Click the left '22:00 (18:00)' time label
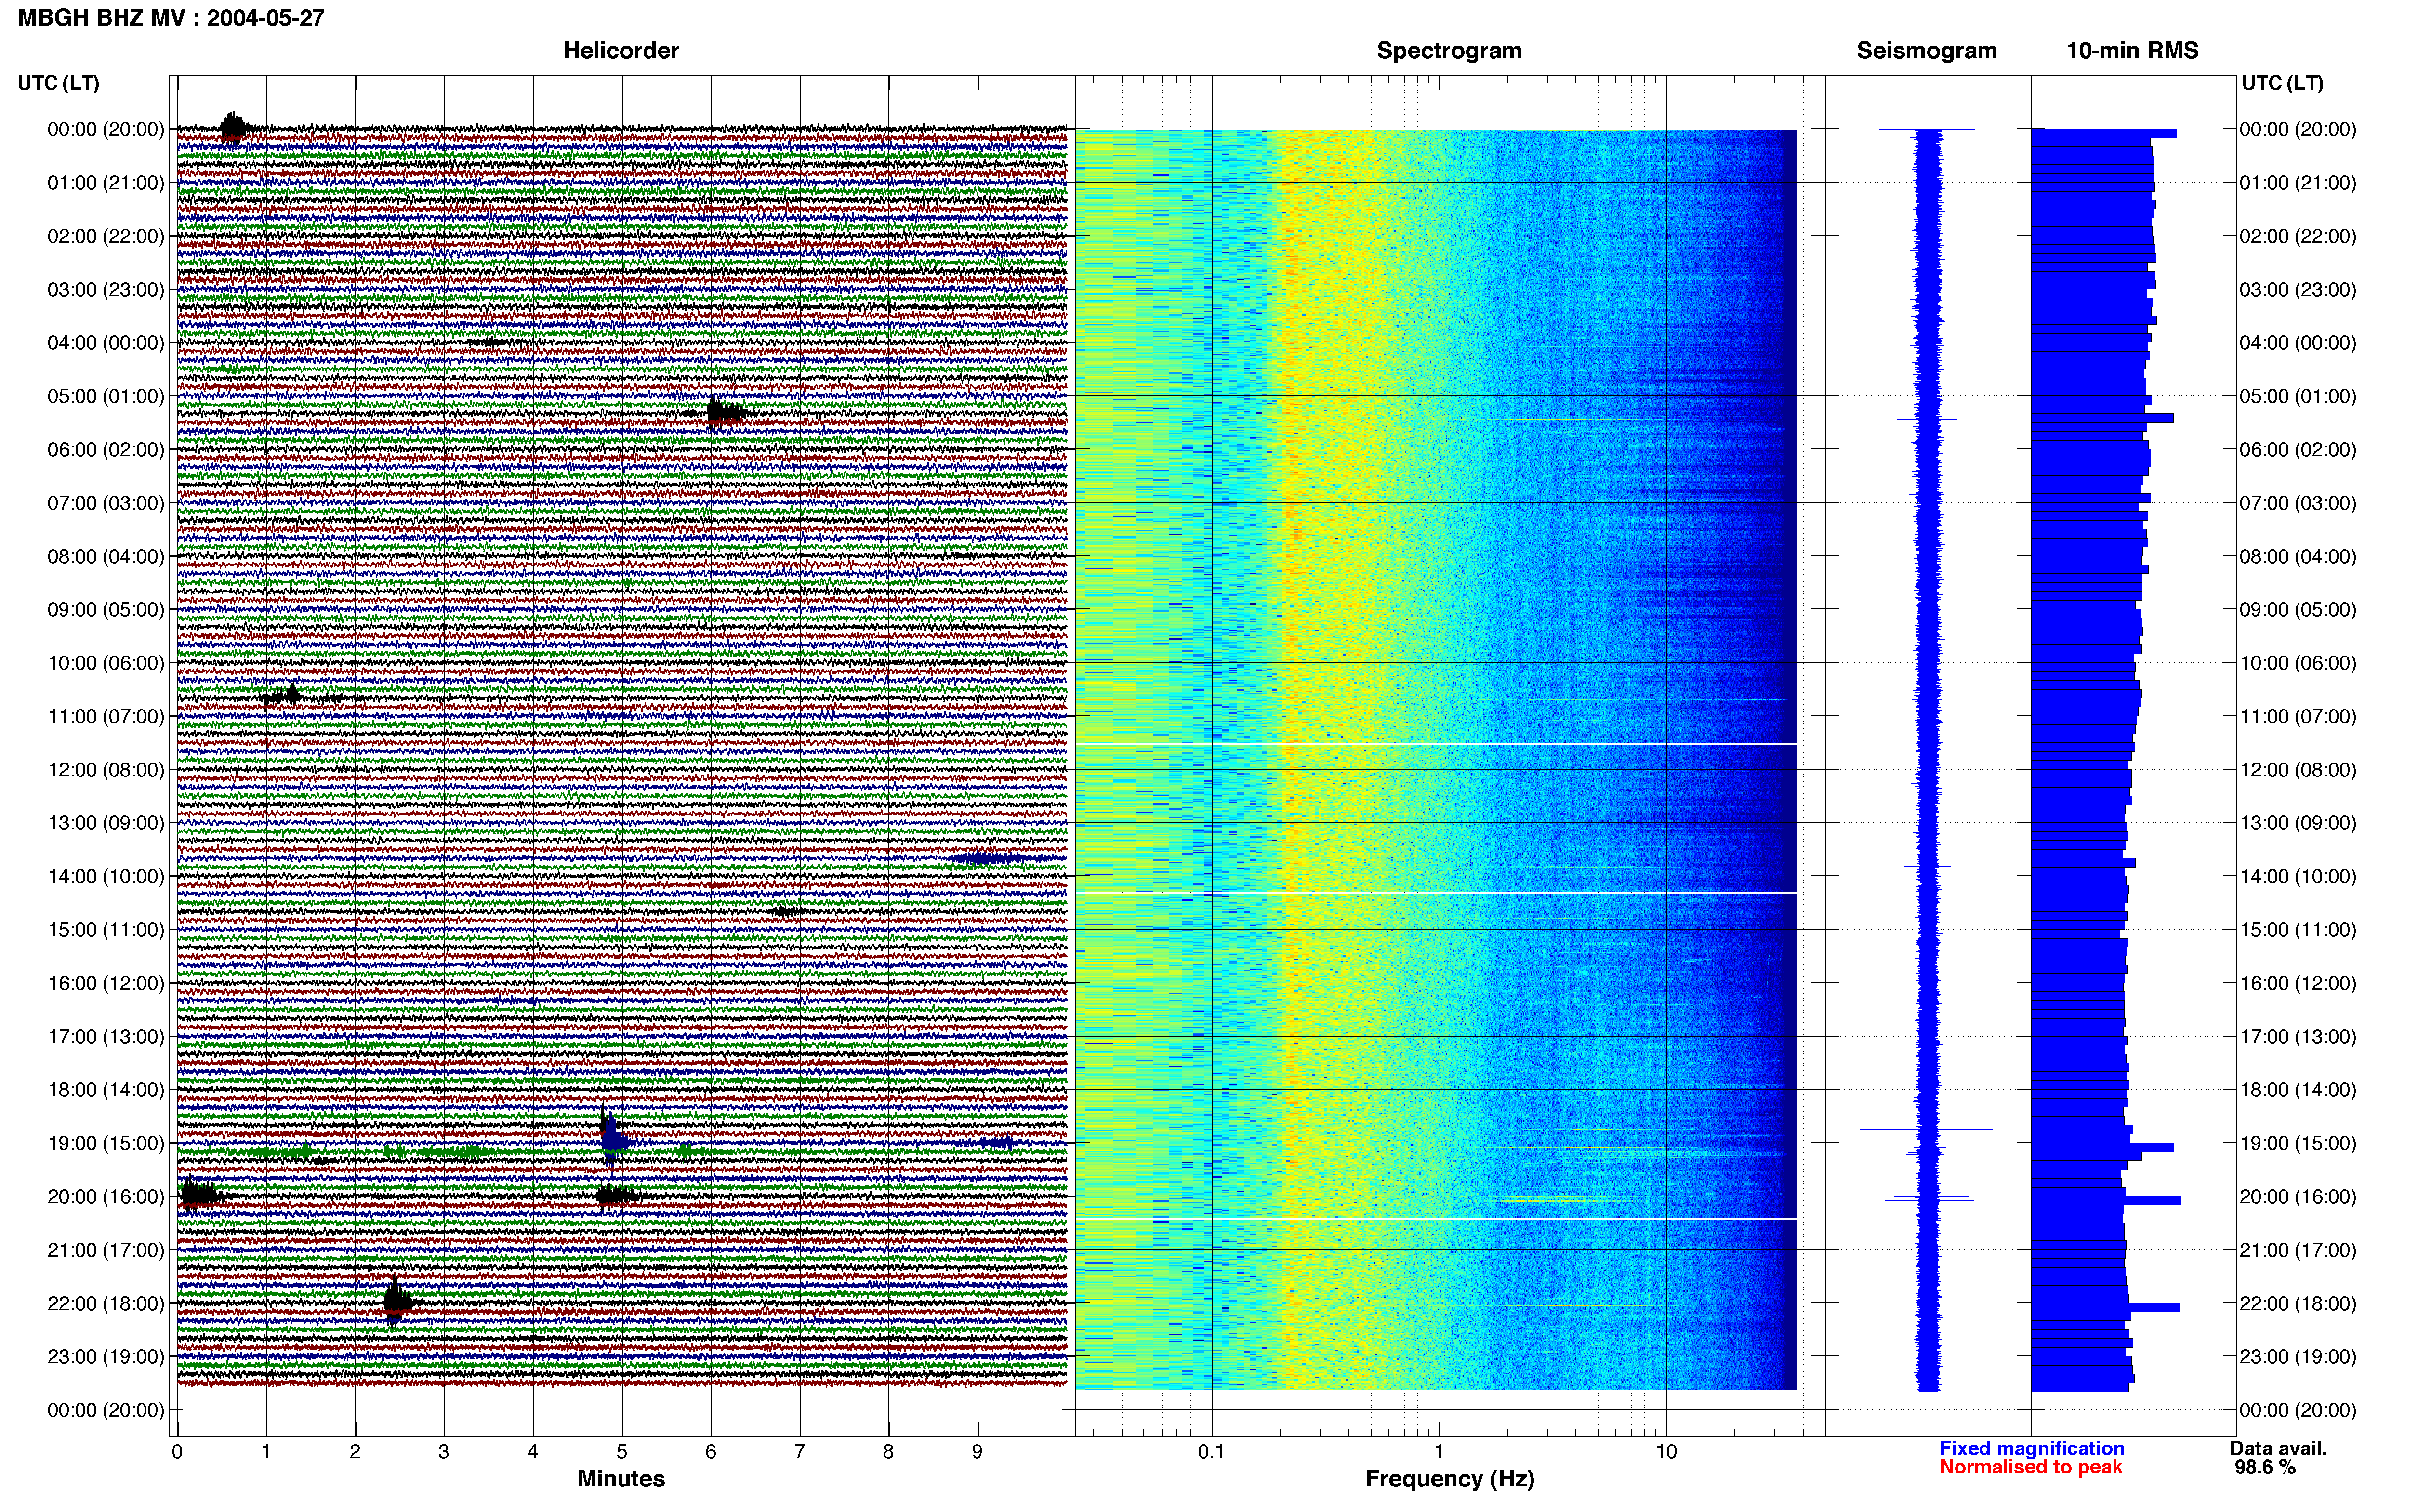The width and height of the screenshot is (2418, 1512). pyautogui.click(x=106, y=1303)
